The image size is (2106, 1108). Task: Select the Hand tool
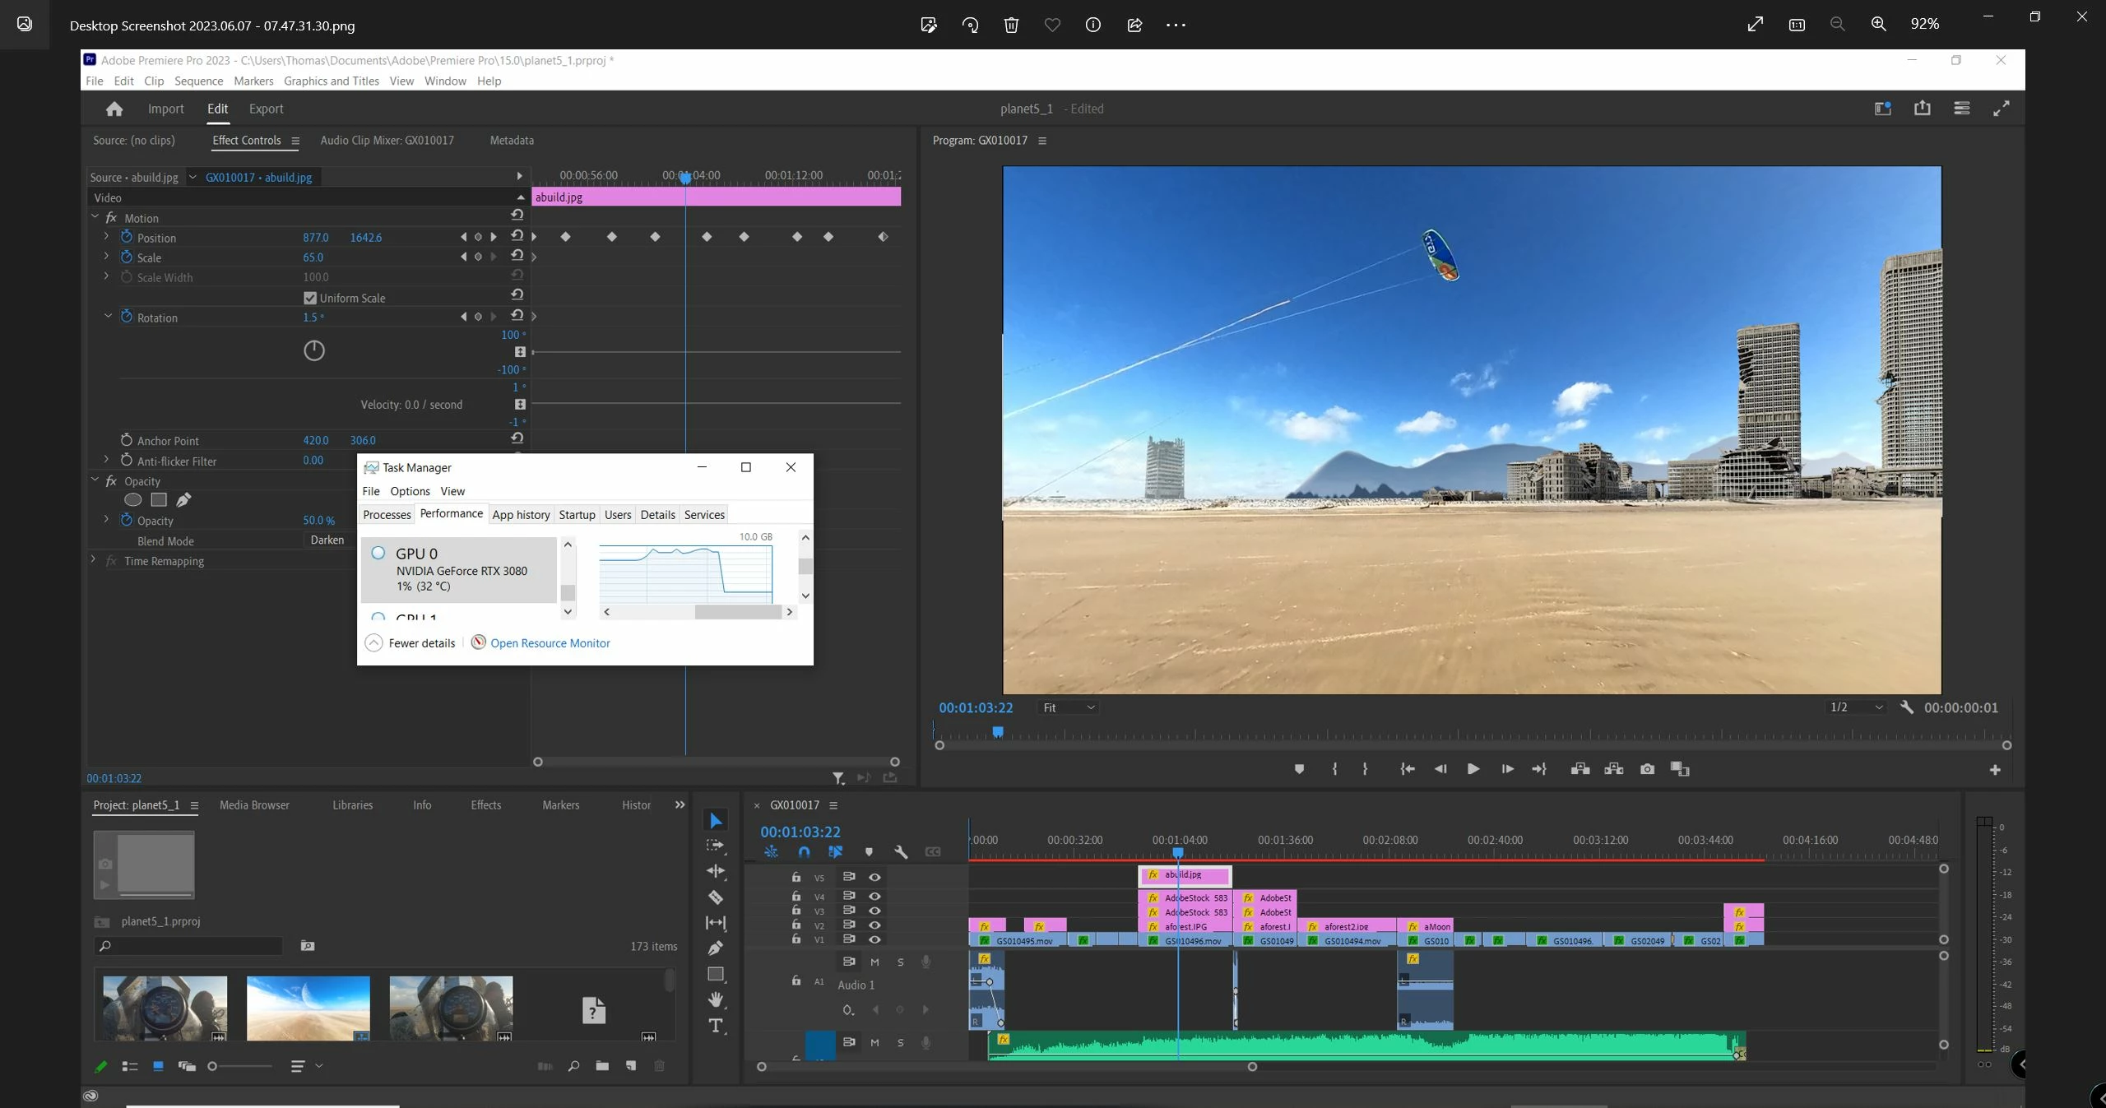[716, 999]
